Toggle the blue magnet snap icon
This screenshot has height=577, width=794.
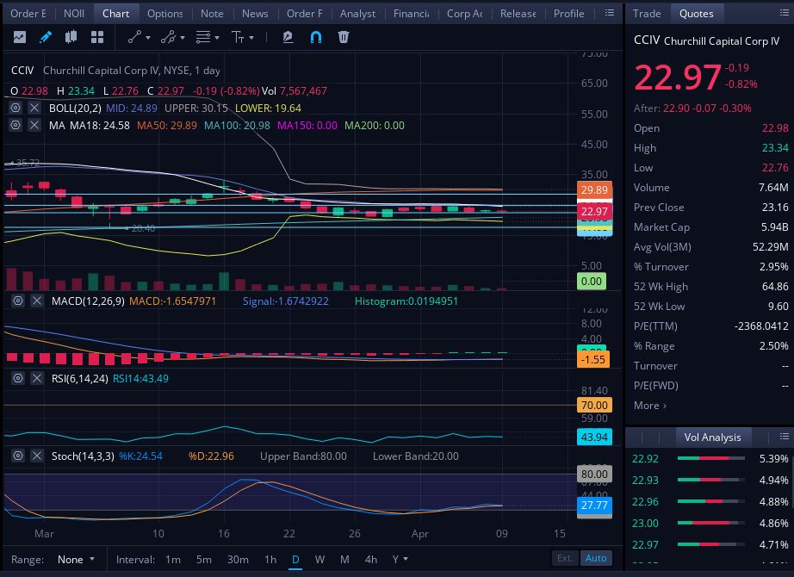pyautogui.click(x=315, y=37)
